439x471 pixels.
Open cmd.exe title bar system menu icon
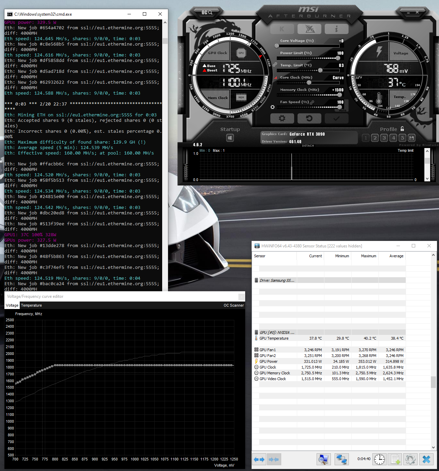coord(10,14)
